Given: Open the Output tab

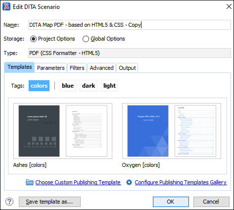Looking at the screenshot, I should (x=127, y=68).
